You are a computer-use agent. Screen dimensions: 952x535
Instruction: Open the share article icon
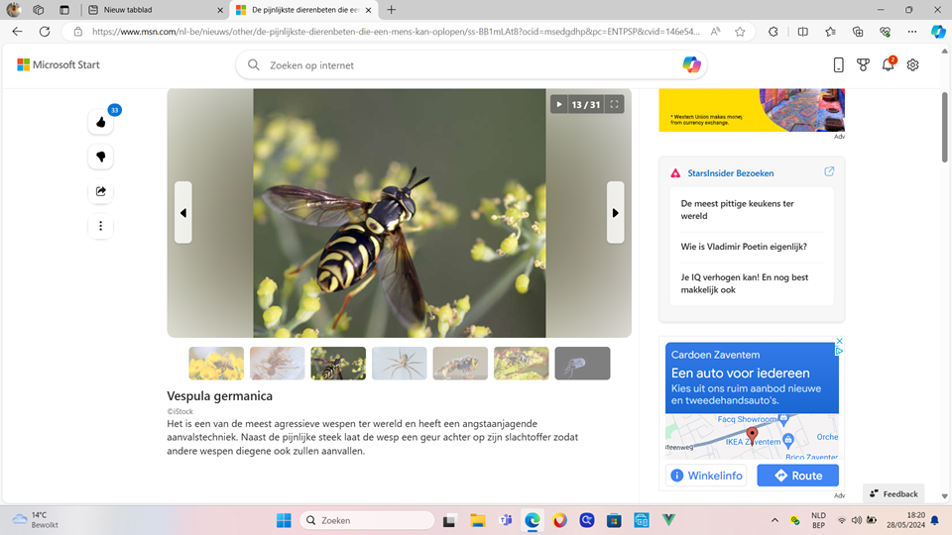point(100,191)
